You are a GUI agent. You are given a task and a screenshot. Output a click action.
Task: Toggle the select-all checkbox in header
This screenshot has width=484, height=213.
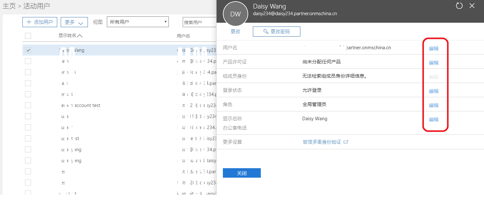tap(28, 36)
